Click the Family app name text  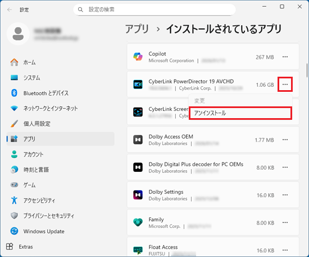pyautogui.click(x=156, y=219)
